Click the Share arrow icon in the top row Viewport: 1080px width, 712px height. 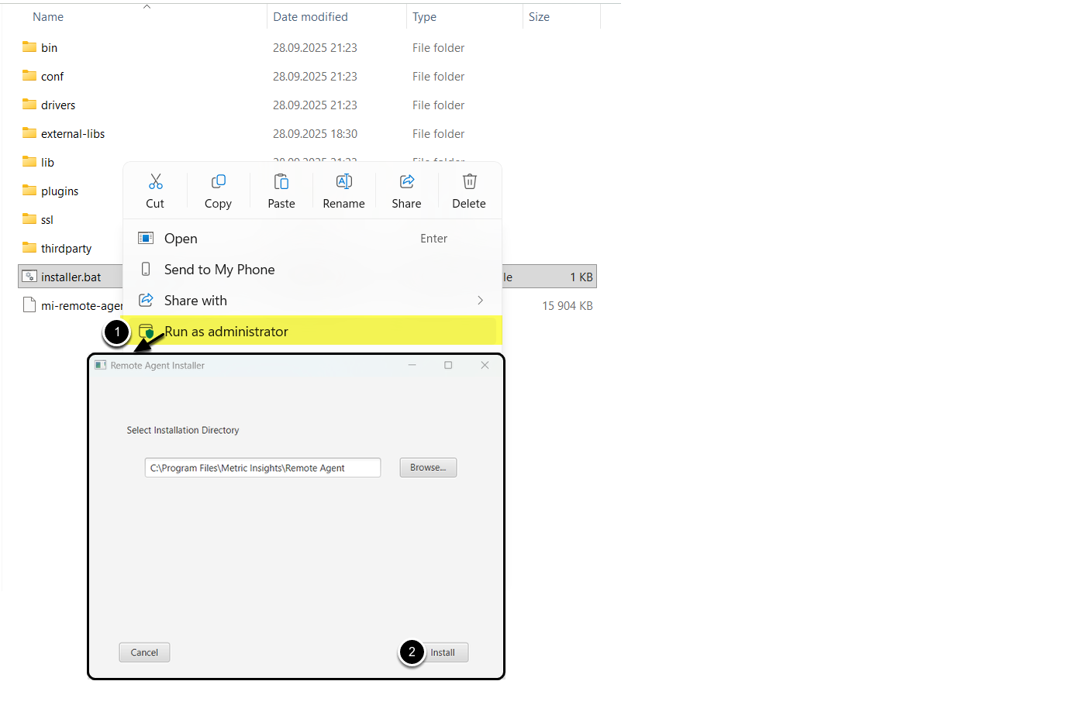point(407,181)
